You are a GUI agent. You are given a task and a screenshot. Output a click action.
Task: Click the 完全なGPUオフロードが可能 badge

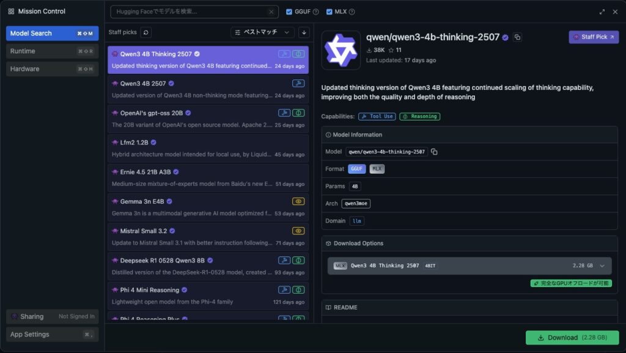pyautogui.click(x=571, y=283)
